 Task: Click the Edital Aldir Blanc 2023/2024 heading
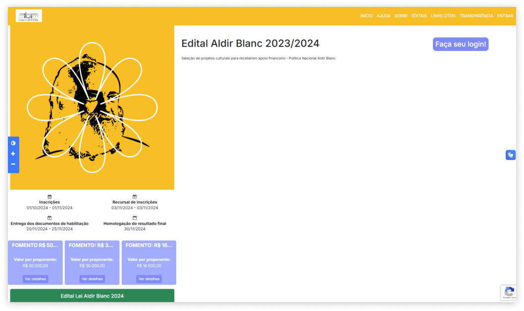[250, 44]
